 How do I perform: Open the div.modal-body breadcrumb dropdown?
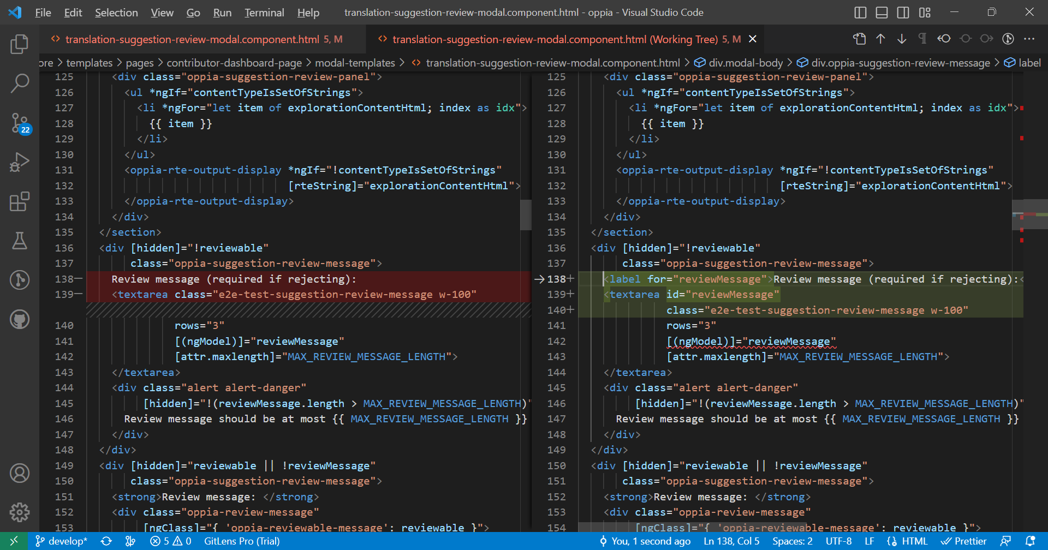pyautogui.click(x=745, y=62)
